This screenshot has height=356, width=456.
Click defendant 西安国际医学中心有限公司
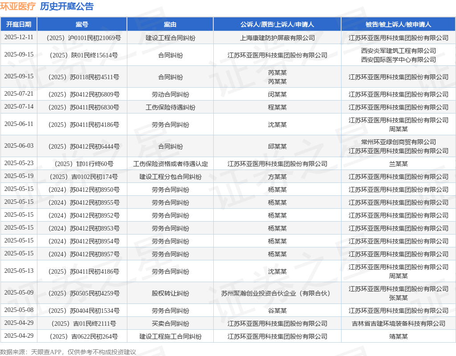[399, 60]
